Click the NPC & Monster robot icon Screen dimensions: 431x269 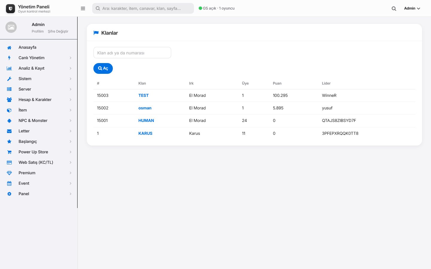point(9,121)
